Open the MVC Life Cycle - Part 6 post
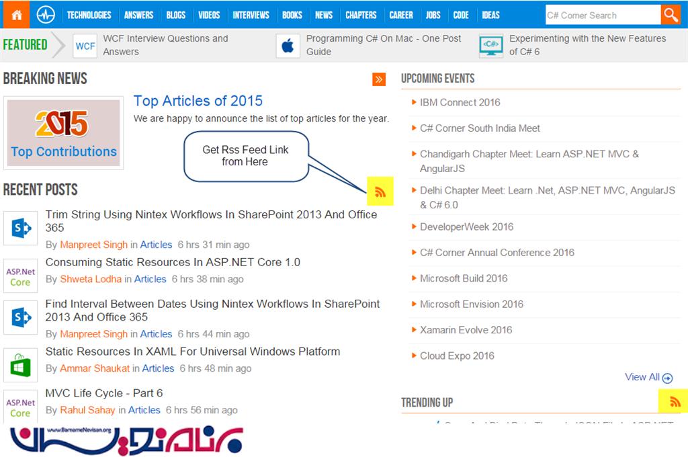This screenshot has width=688, height=457. (104, 393)
